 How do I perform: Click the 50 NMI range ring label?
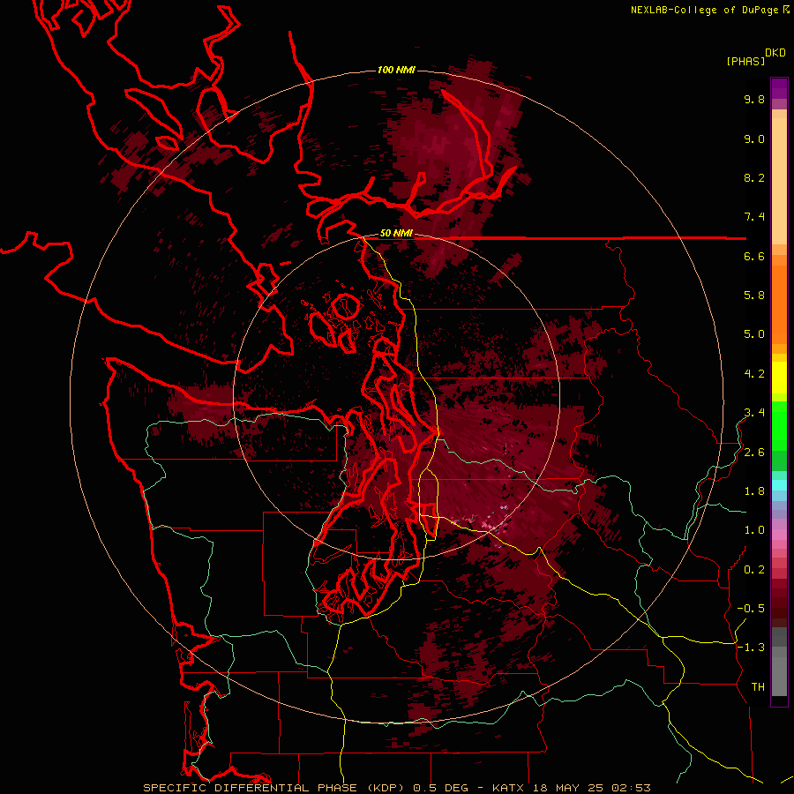coord(396,234)
